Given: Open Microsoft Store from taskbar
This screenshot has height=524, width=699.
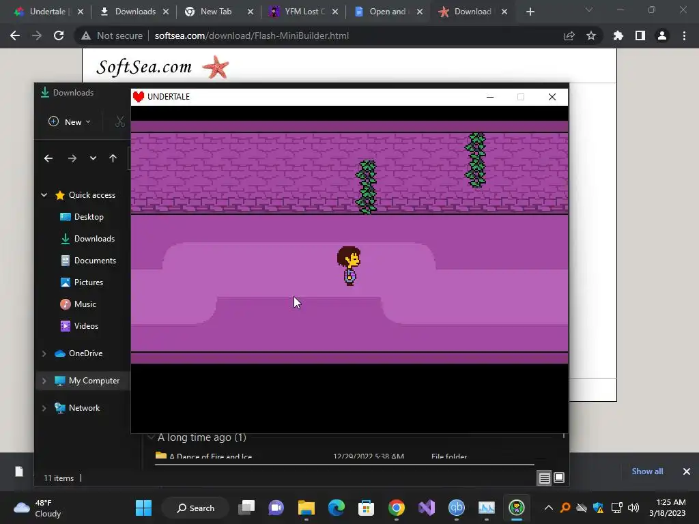Looking at the screenshot, I should 366,508.
